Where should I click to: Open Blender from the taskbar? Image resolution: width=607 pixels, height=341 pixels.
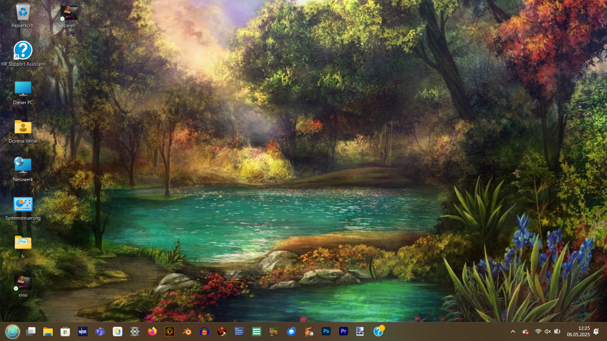[x=187, y=332]
